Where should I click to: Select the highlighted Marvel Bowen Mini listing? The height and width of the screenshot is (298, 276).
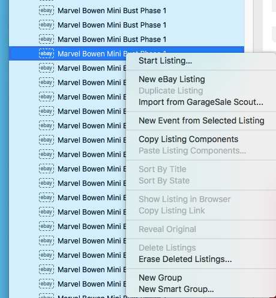tap(127, 53)
